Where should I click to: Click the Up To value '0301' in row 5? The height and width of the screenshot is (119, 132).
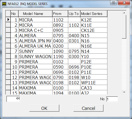[x=74, y=41]
